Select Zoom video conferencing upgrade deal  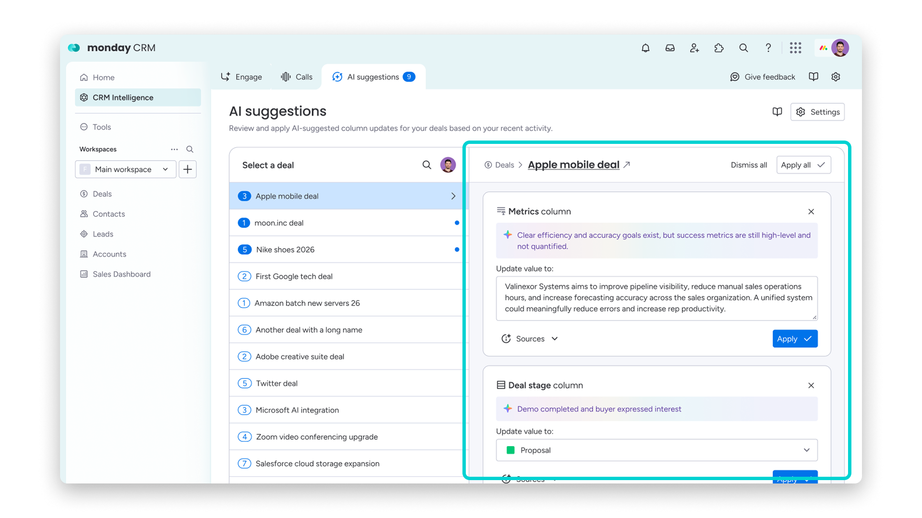(x=346, y=437)
